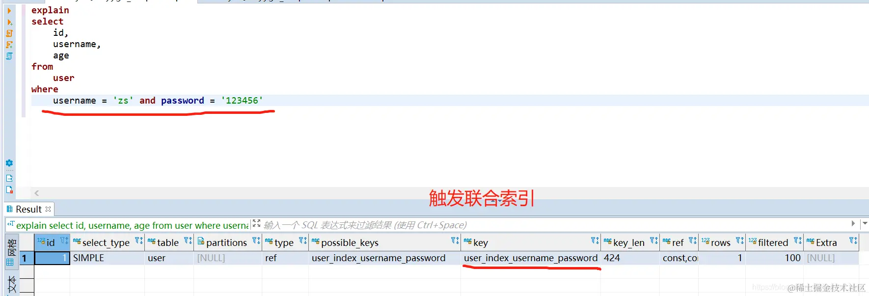
Task: Click the SQL filter expression input field
Action: (555, 225)
